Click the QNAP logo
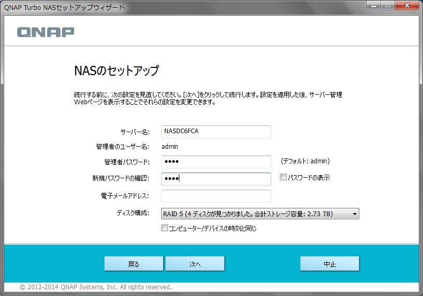This screenshot has height=296, width=423. coord(46,32)
